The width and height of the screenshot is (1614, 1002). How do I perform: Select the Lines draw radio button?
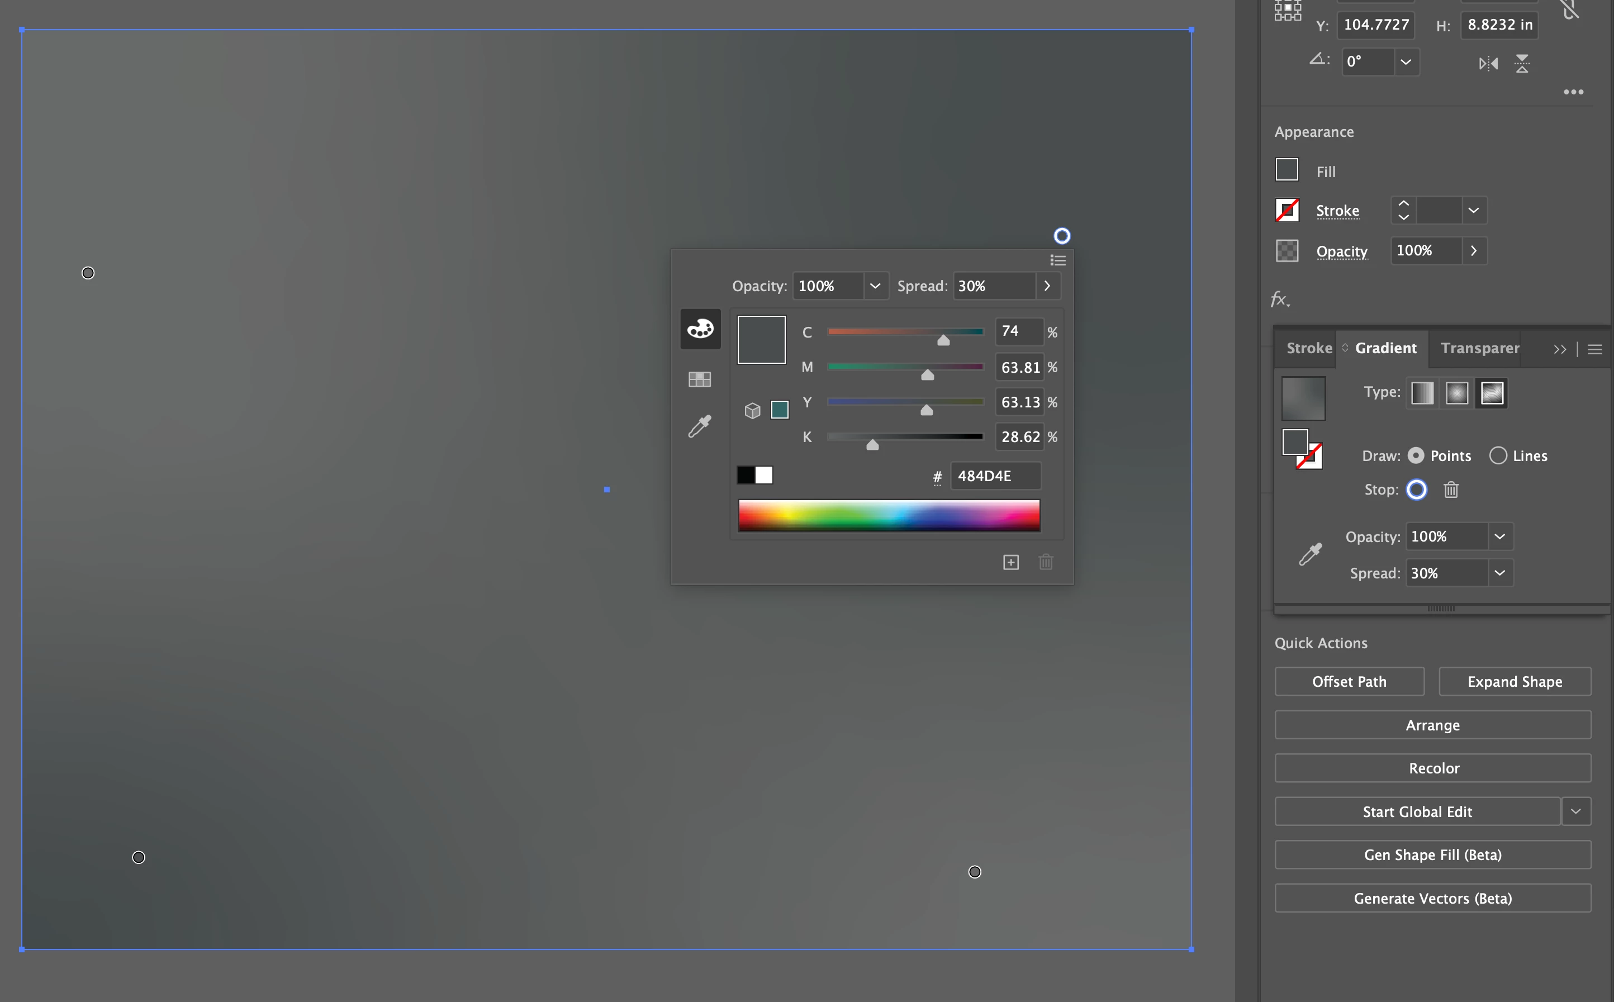pyautogui.click(x=1498, y=455)
